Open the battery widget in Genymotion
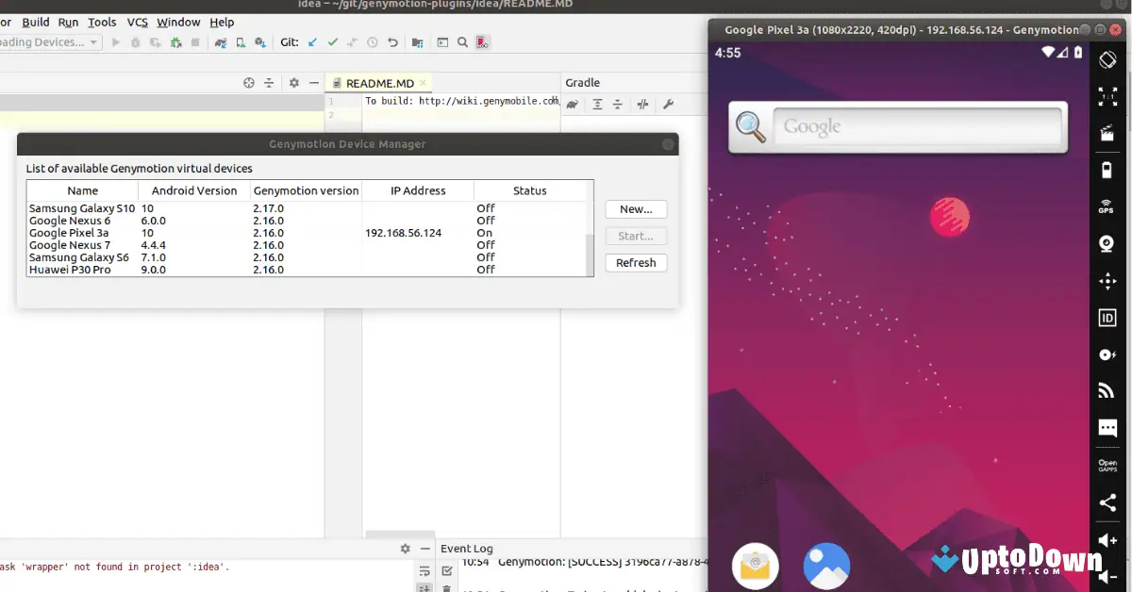The width and height of the screenshot is (1132, 592). [1107, 170]
